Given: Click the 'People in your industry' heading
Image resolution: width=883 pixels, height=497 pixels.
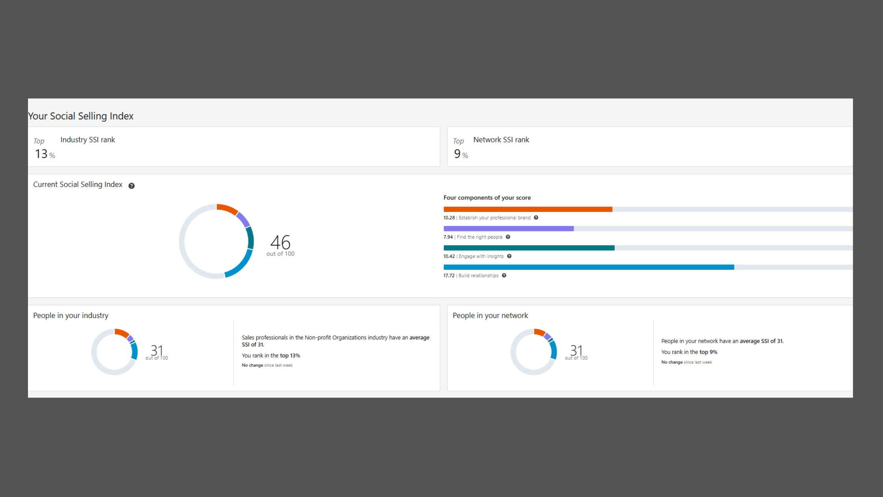Looking at the screenshot, I should tap(71, 316).
